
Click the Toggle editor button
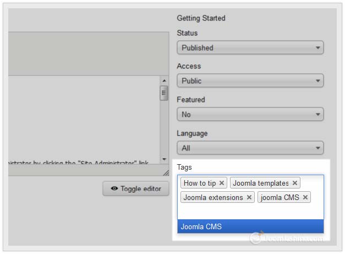point(136,188)
